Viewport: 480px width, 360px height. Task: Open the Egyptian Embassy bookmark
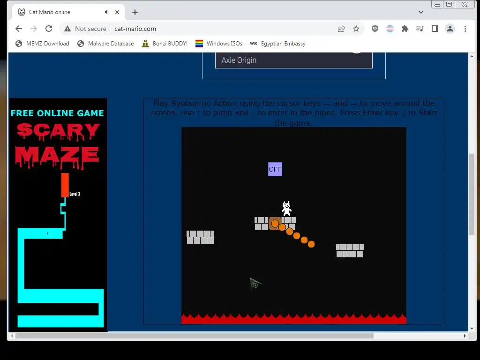tap(277, 44)
